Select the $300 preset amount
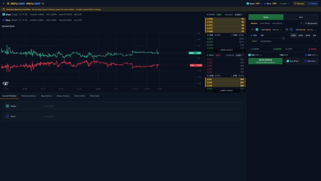Image resolution: width=321 pixels, height=181 pixels. click(x=300, y=35)
